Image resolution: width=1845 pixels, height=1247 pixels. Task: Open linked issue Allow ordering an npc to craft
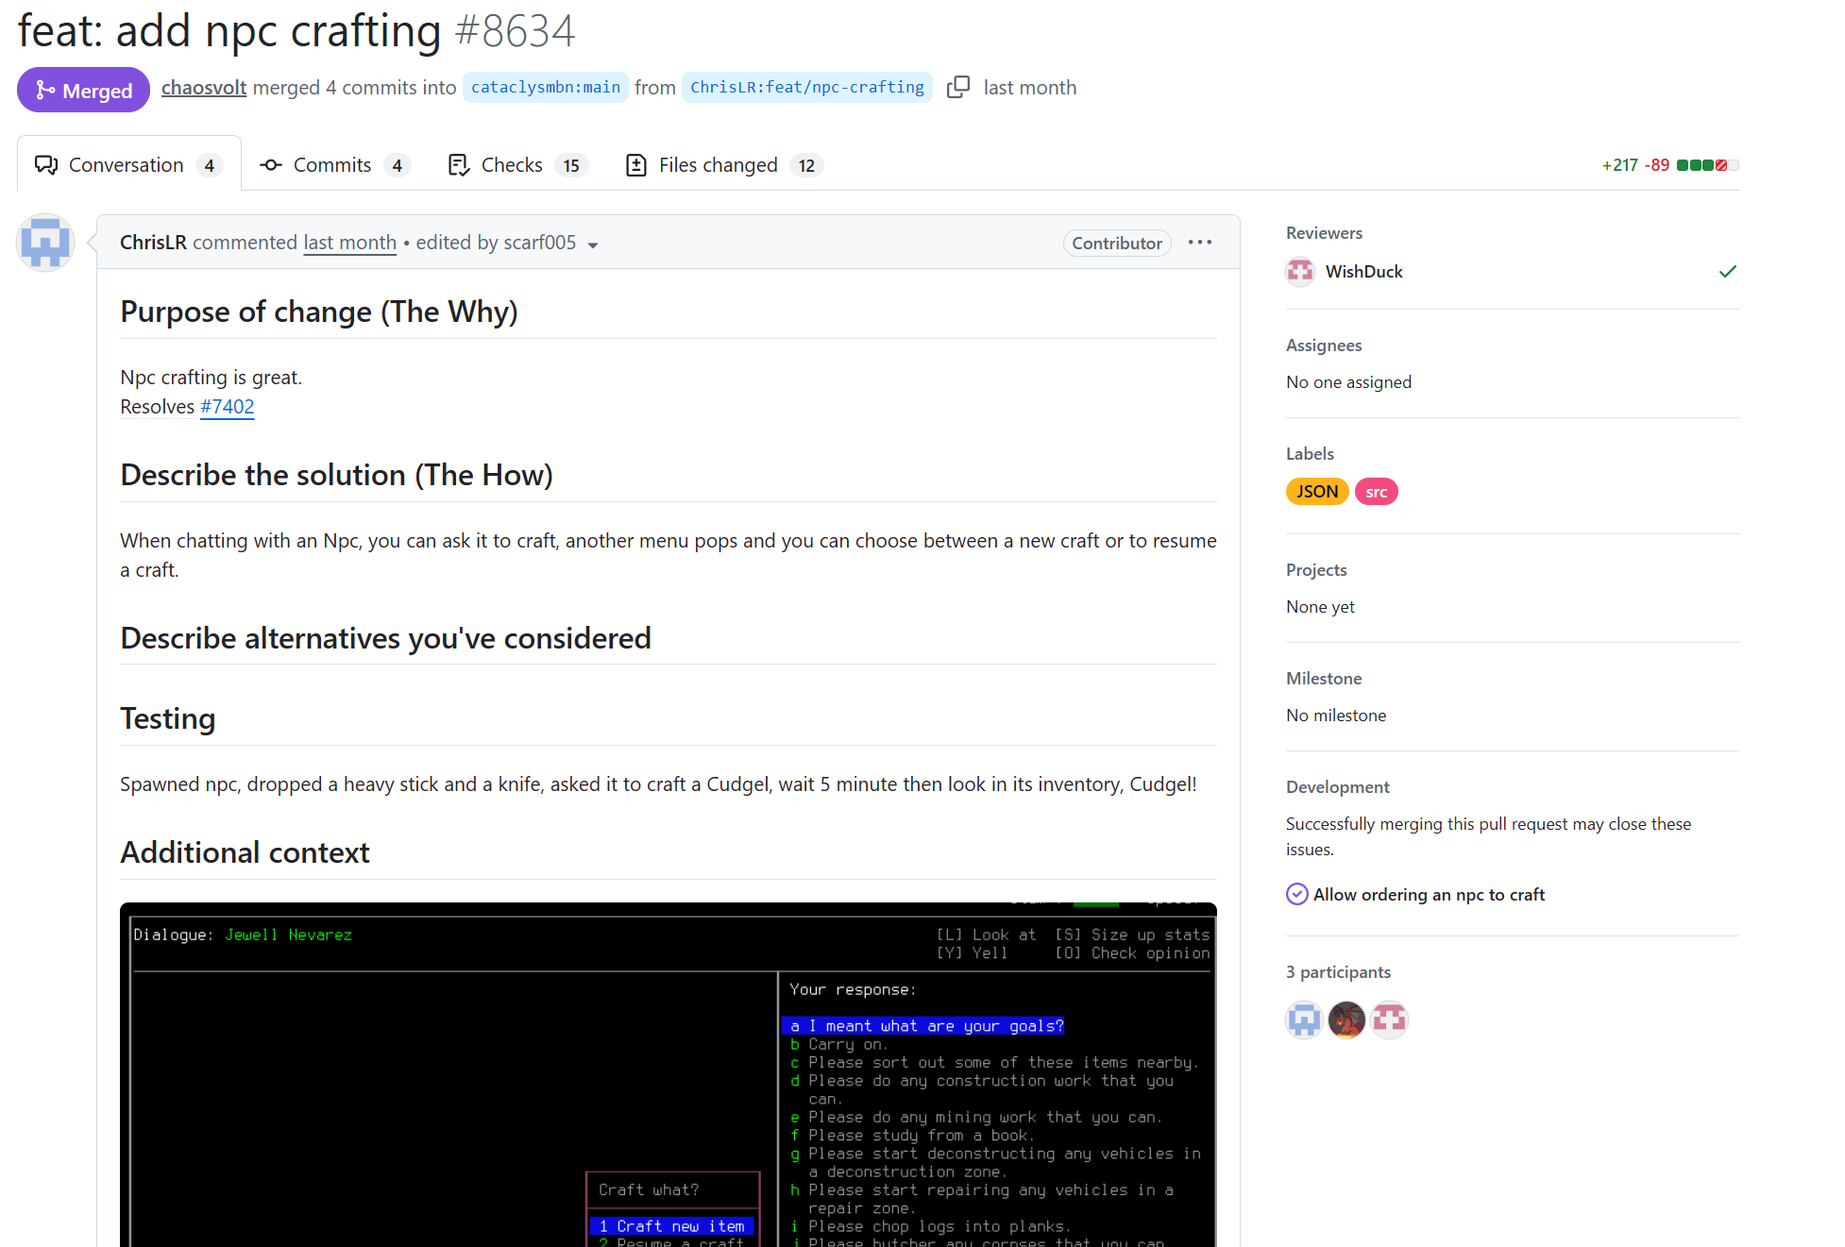pyautogui.click(x=1429, y=894)
